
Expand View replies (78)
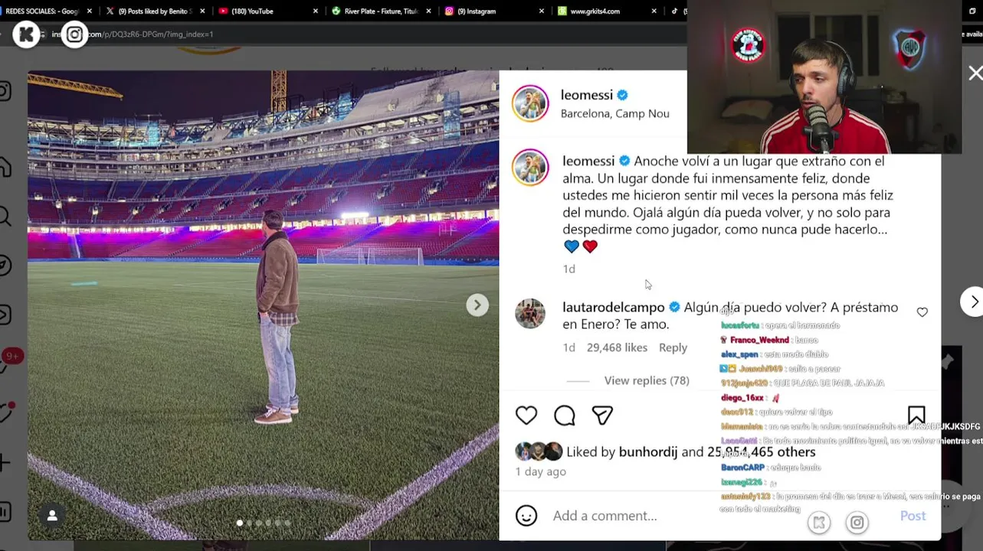click(647, 380)
